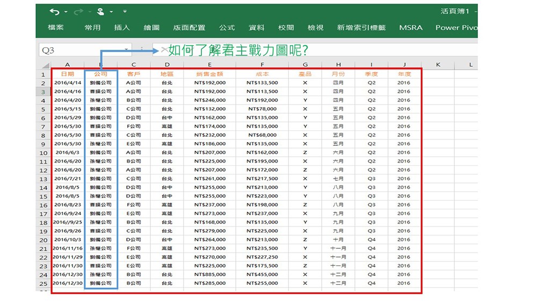Open the 檔案 tab
This screenshot has width=537, height=302.
[56, 27]
